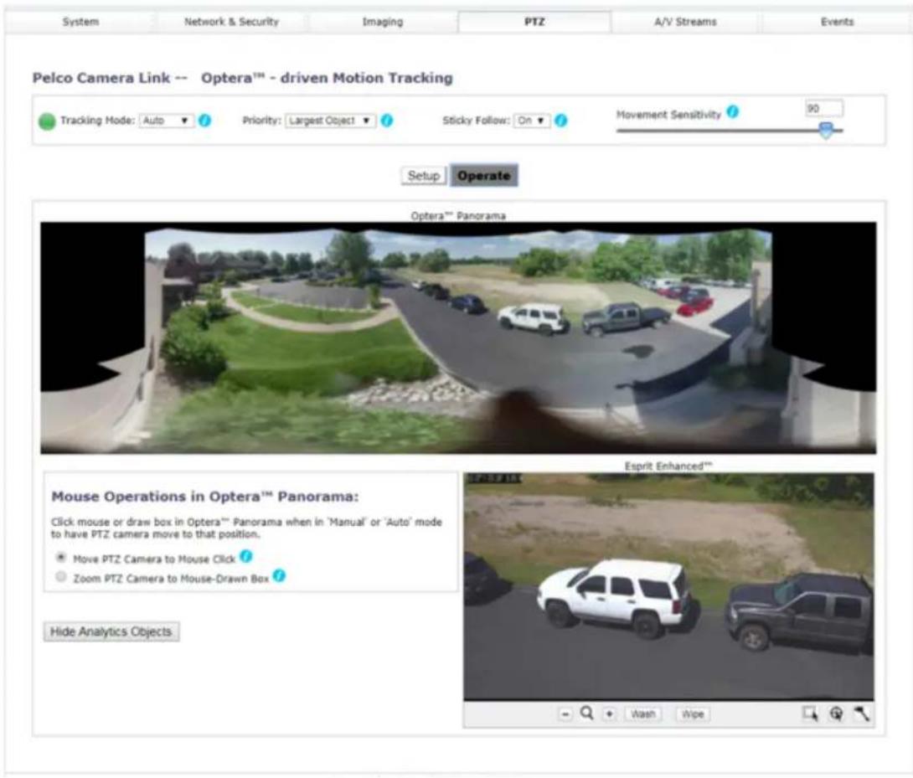Click Esprit Enhanced camera video view
913x778 pixels.
668,586
